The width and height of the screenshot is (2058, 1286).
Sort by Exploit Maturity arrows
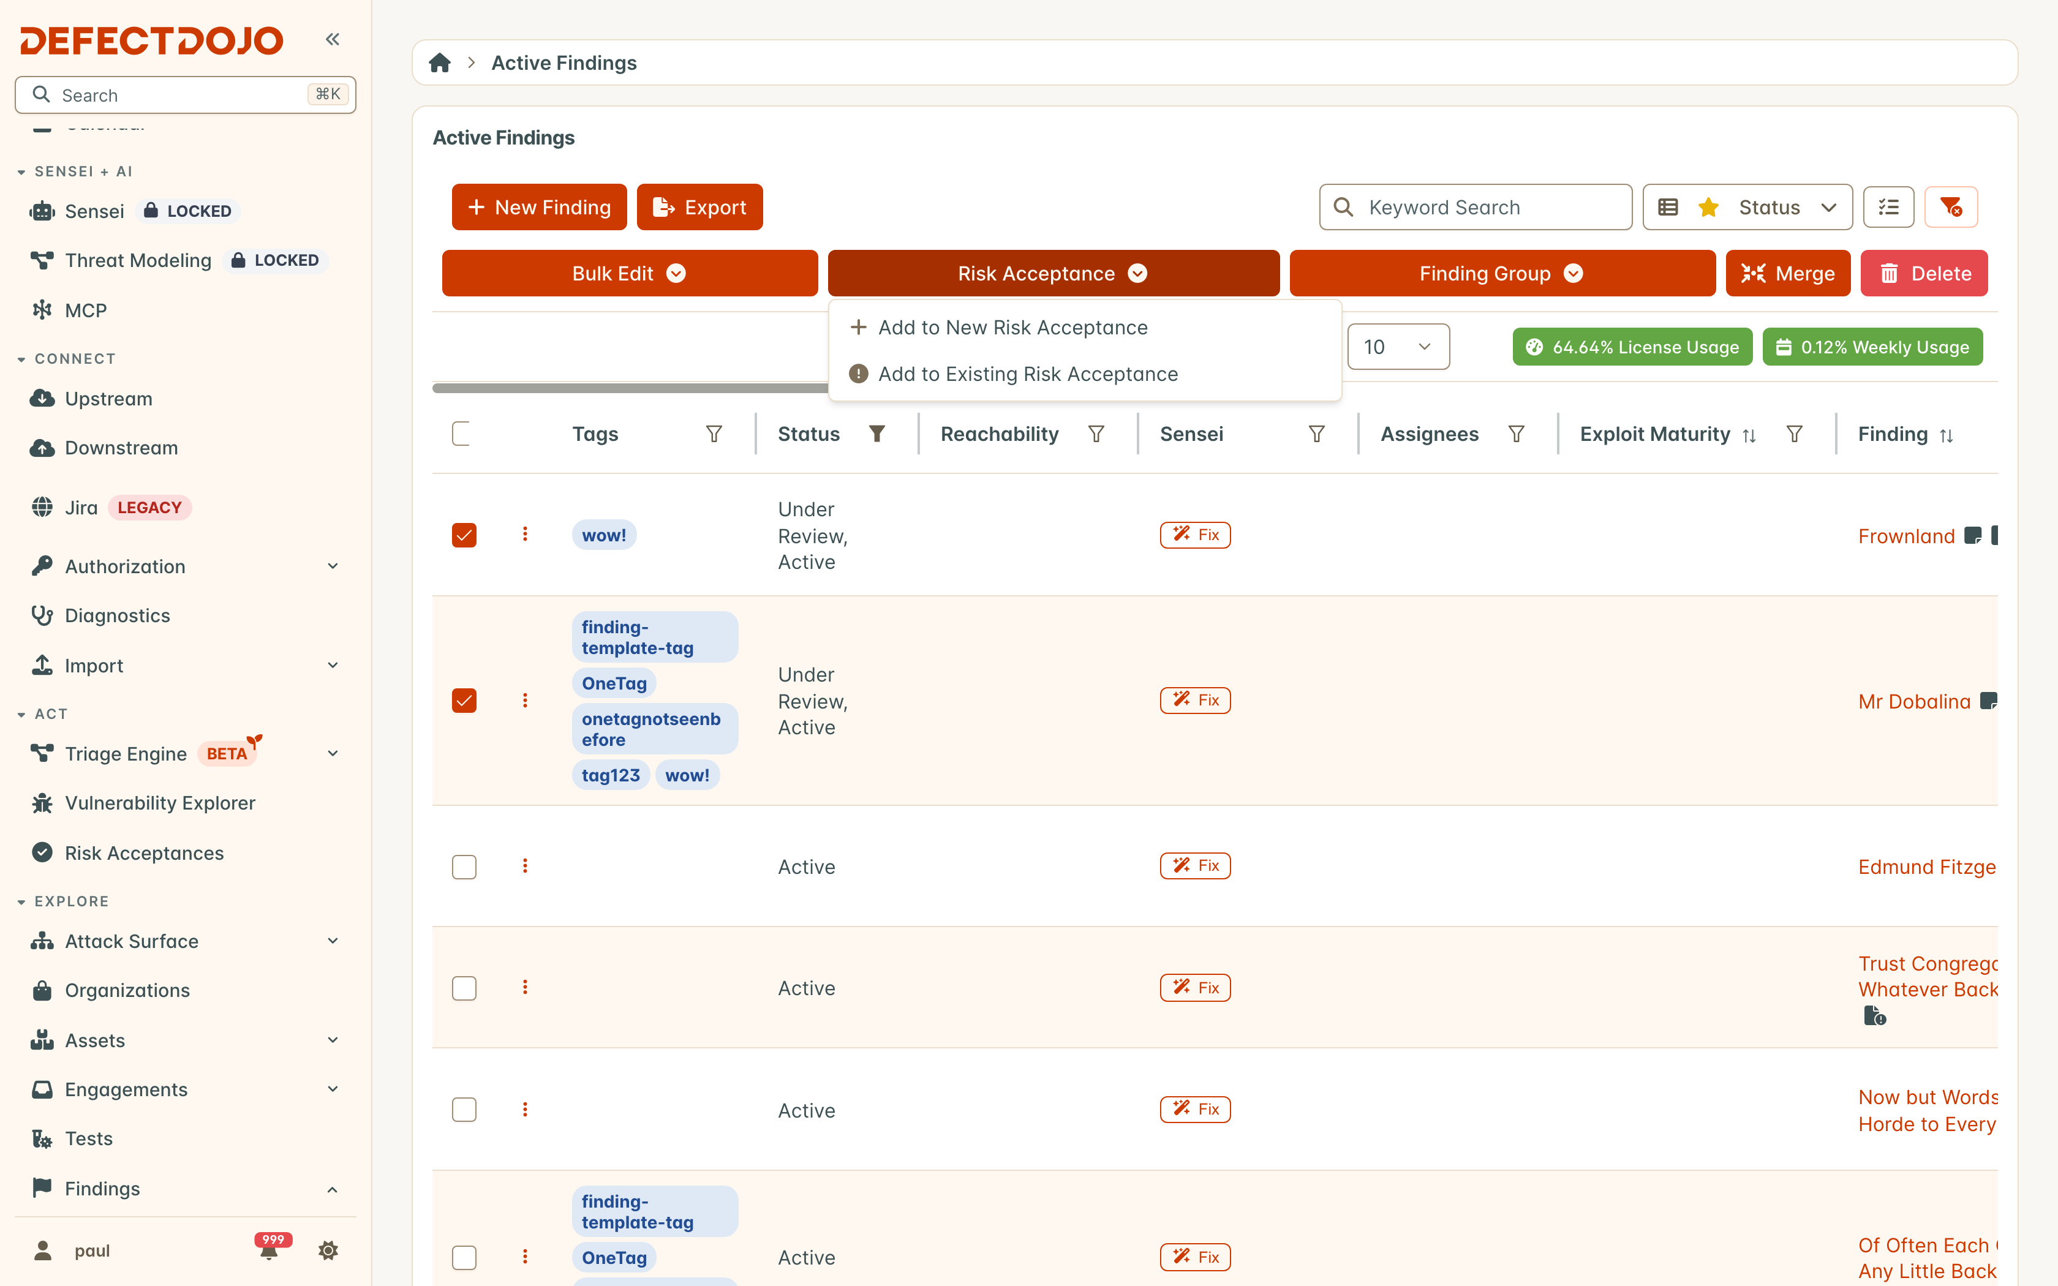1749,435
